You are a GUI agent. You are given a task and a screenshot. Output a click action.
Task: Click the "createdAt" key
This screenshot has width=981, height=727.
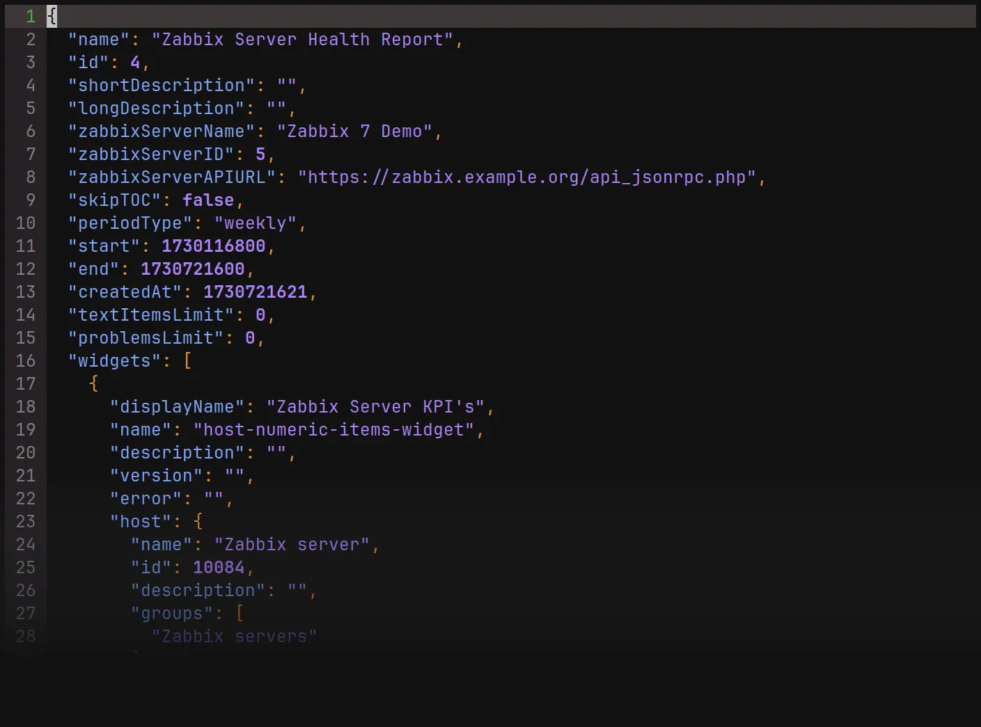pos(125,292)
